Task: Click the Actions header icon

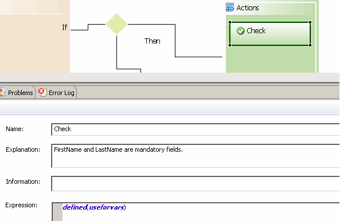Action: [x=230, y=7]
